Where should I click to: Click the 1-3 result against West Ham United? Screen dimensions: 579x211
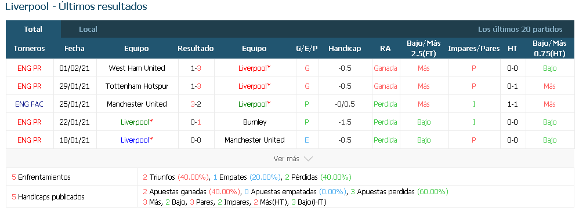coord(196,68)
